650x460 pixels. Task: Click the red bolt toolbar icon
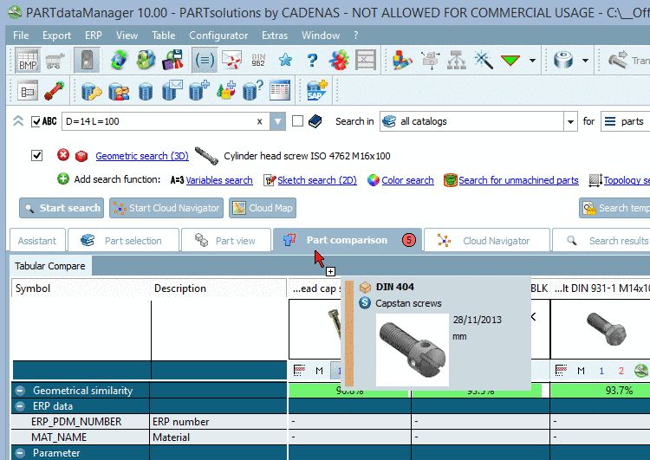[x=55, y=90]
